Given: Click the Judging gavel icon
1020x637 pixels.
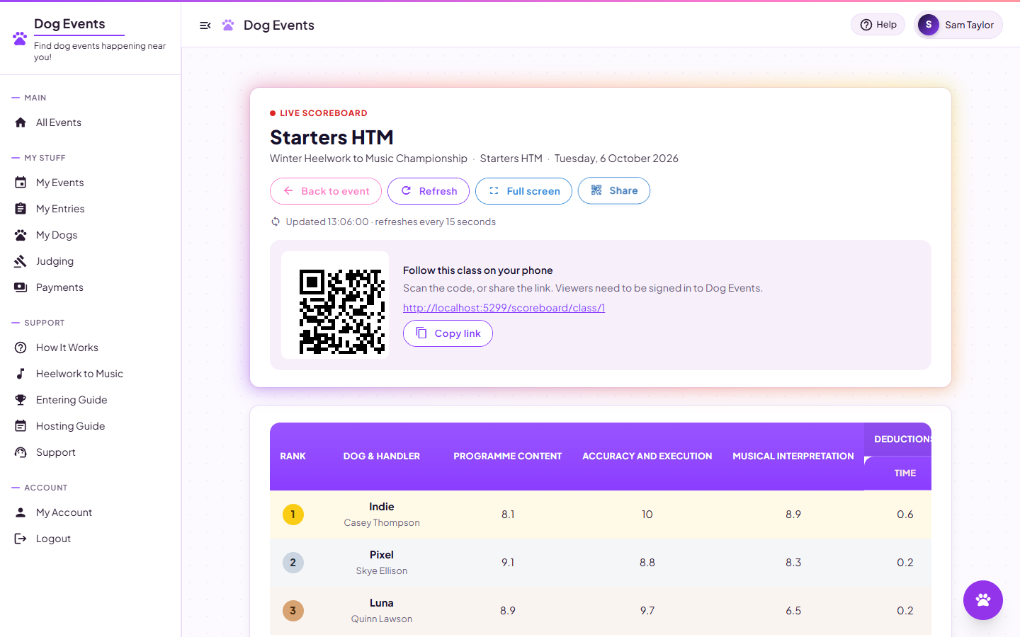Looking at the screenshot, I should (21, 261).
